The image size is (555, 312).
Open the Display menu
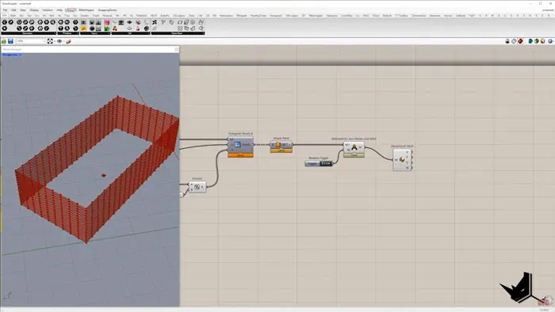34,10
